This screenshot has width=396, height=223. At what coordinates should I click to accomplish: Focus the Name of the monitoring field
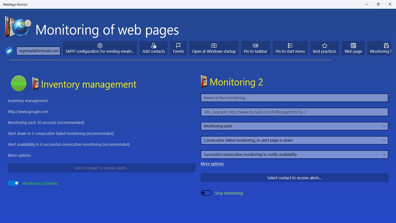coord(294,98)
